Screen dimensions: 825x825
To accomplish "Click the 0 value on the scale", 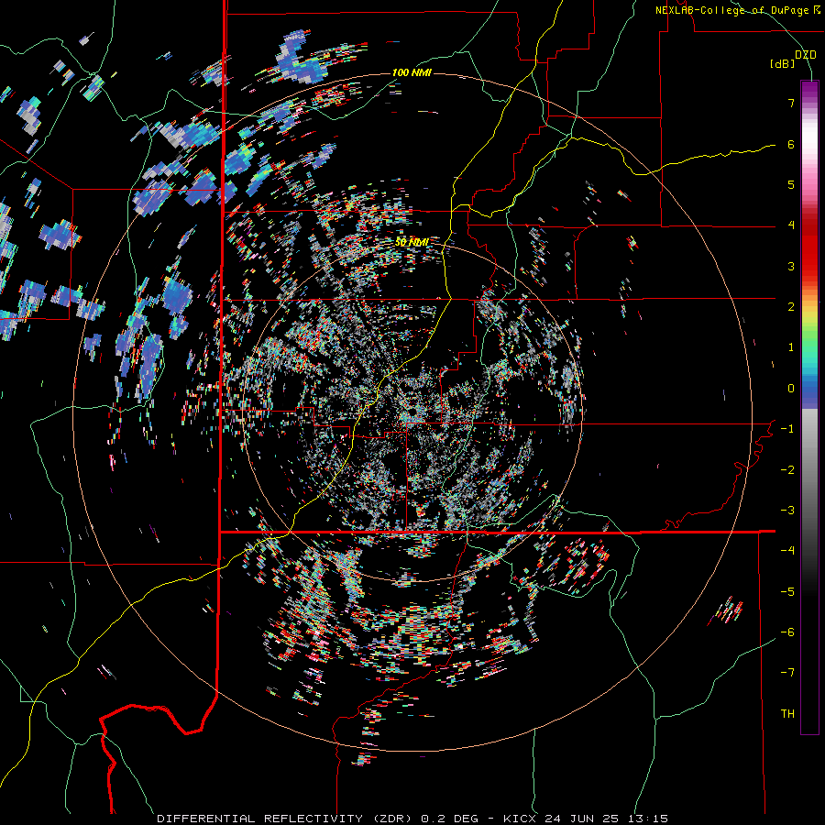I will [x=791, y=389].
